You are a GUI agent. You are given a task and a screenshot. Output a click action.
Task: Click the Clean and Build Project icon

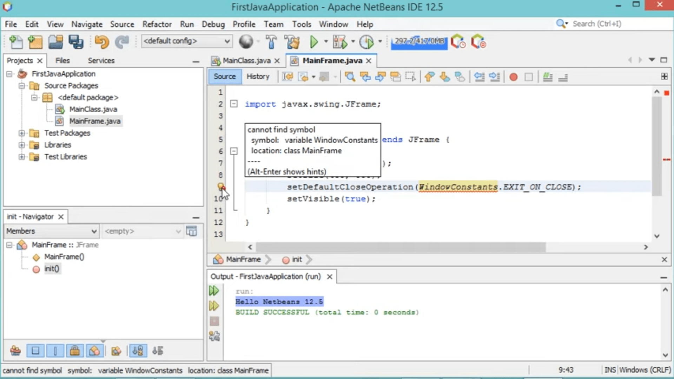tap(292, 42)
